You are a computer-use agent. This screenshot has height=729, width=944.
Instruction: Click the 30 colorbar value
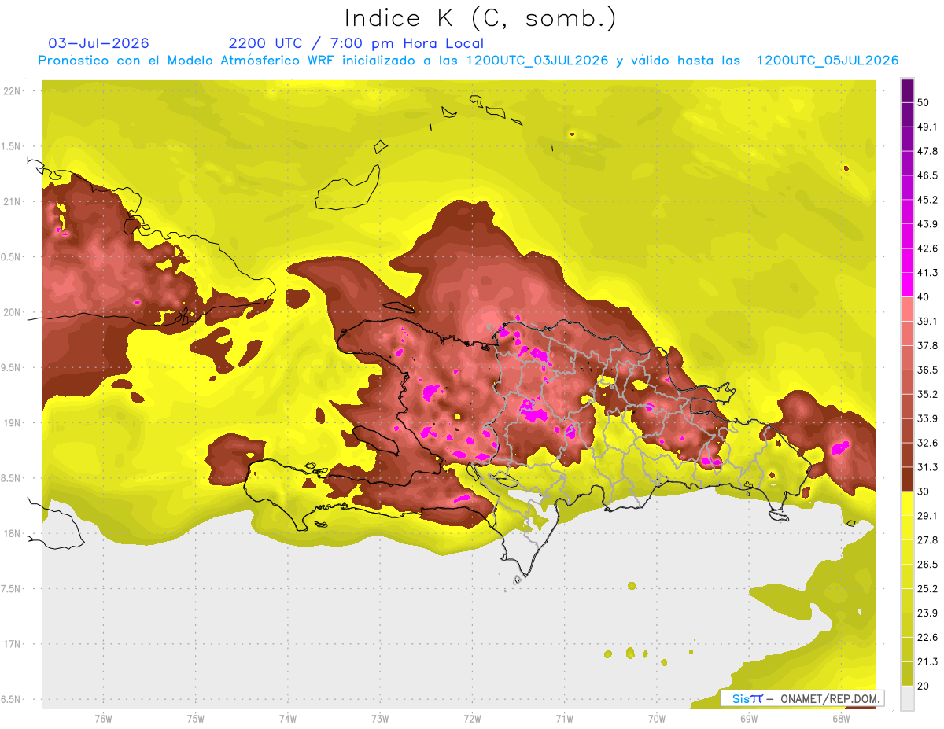(924, 492)
